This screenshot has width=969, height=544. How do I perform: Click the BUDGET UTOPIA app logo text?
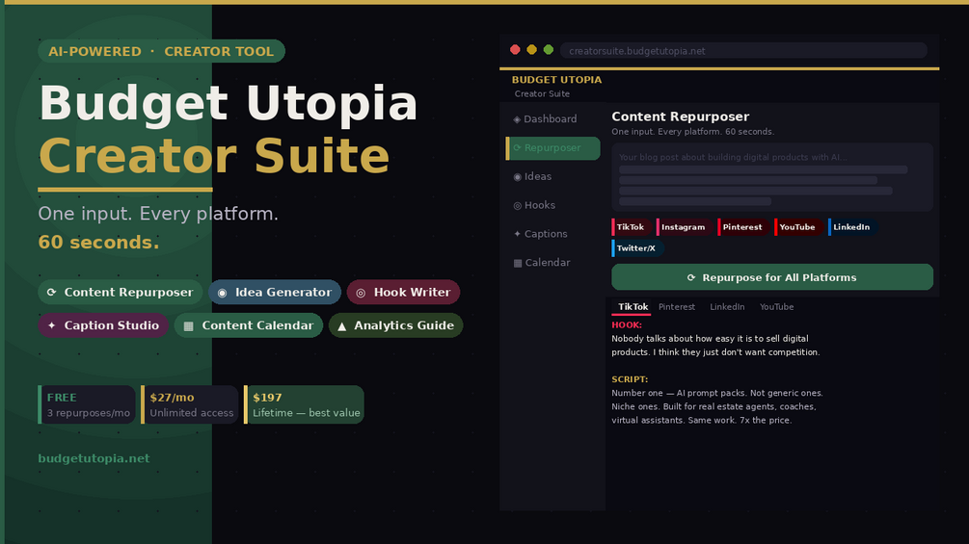click(556, 80)
